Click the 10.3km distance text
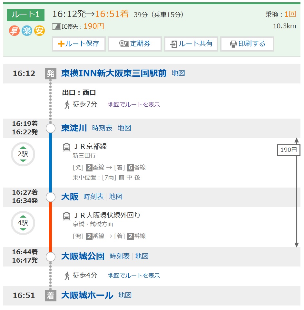The image size is (304, 310). pos(284,26)
